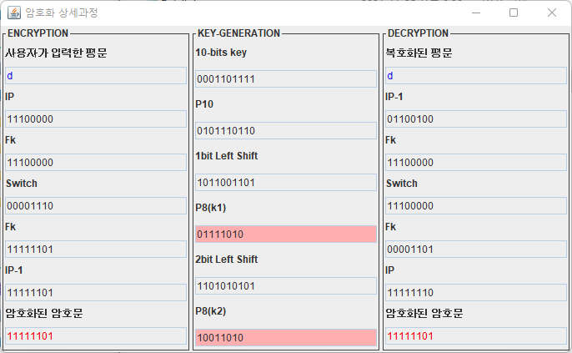Click the Java icon in the title bar
The height and width of the screenshot is (353, 572).
click(14, 13)
